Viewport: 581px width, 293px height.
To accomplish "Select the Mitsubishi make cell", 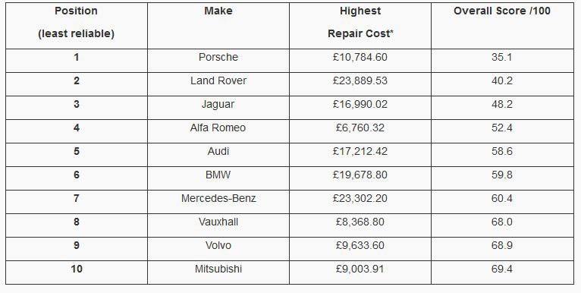I will [x=218, y=273].
